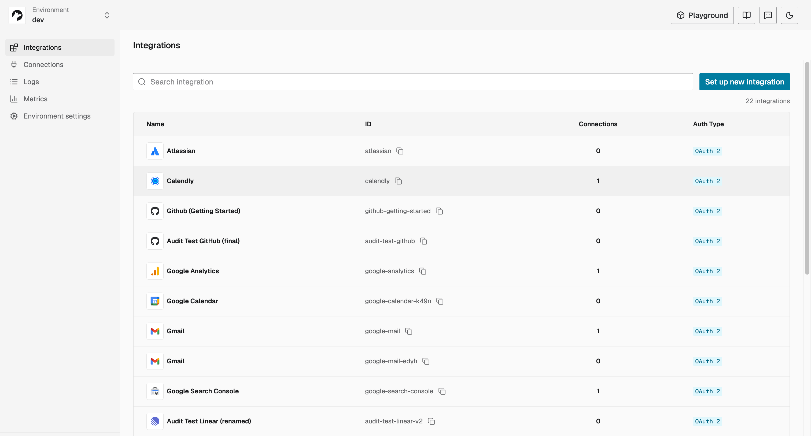Open the feedback chat icon
The height and width of the screenshot is (436, 811).
point(768,15)
